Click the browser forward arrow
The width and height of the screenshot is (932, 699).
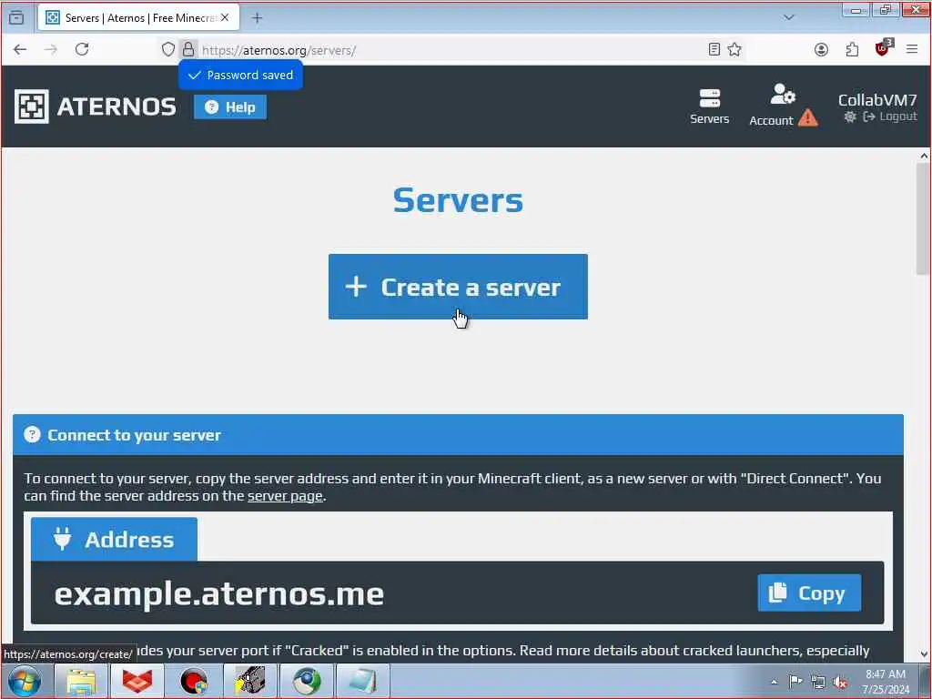51,49
